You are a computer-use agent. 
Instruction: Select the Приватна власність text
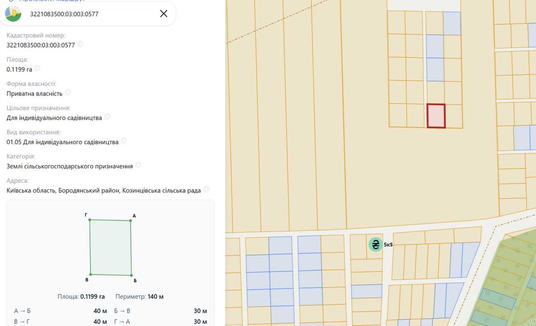coord(34,94)
